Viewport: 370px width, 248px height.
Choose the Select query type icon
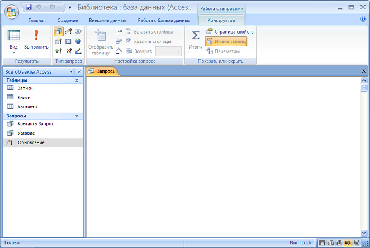tap(59, 31)
